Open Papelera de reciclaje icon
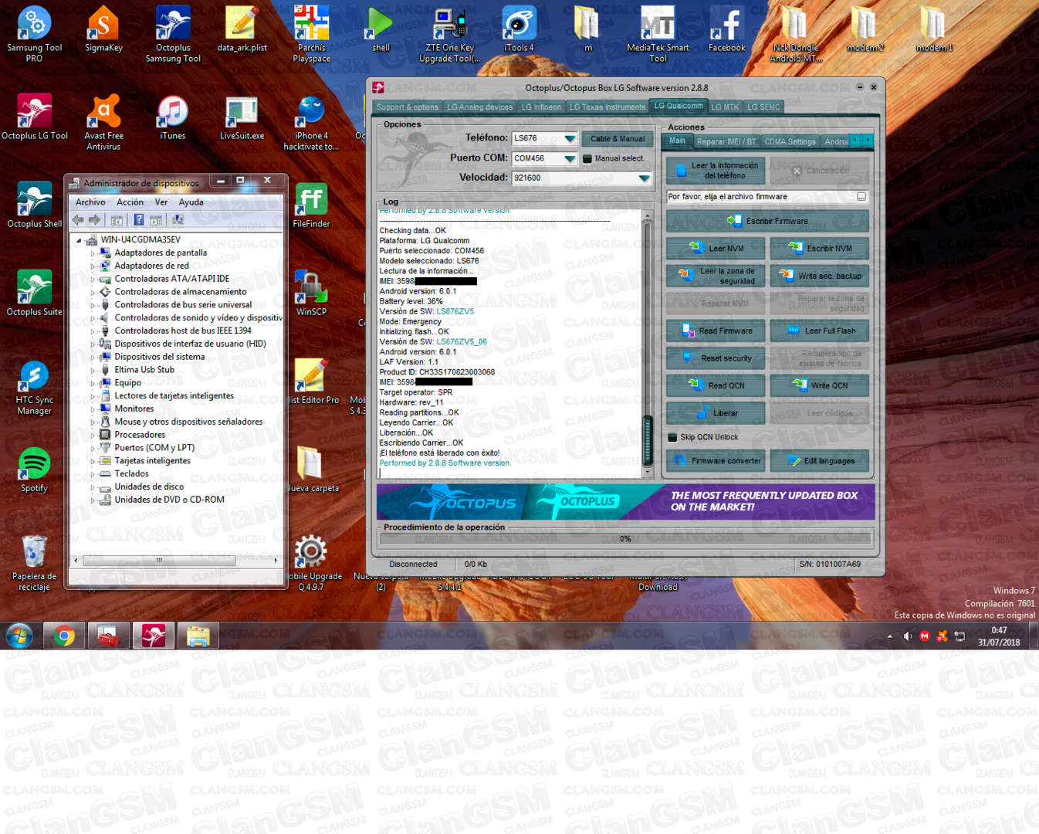Viewport: 1039px width, 834px height. click(x=35, y=563)
